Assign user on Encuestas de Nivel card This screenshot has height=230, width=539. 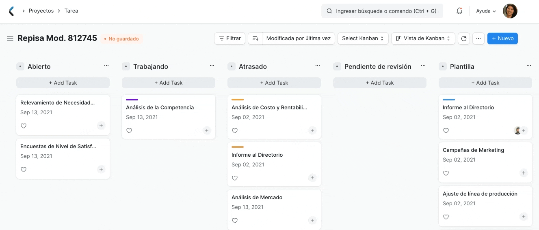coord(101,169)
